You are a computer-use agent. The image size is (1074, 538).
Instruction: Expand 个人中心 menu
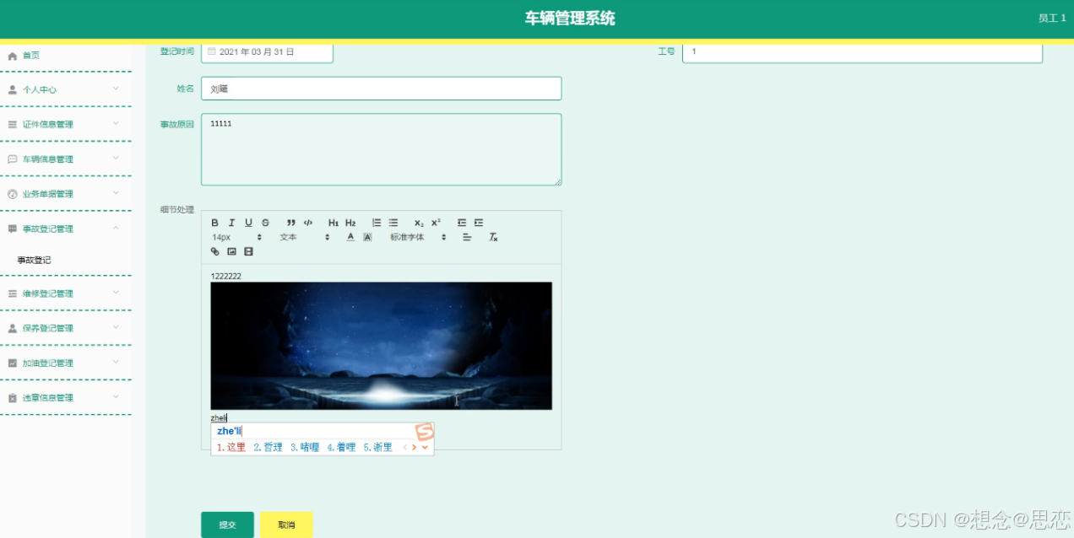(66, 89)
